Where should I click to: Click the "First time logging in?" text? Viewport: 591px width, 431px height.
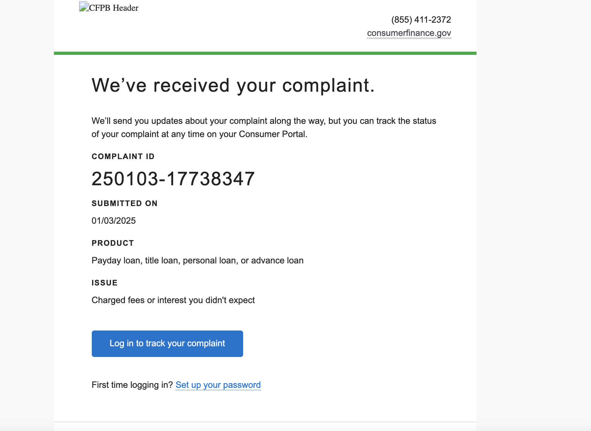point(132,385)
